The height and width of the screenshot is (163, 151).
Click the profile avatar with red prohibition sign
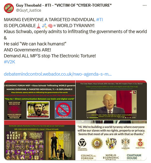pyautogui.click(x=9, y=8)
